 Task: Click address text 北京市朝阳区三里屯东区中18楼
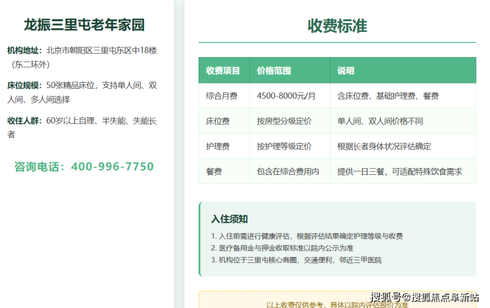pos(101,50)
